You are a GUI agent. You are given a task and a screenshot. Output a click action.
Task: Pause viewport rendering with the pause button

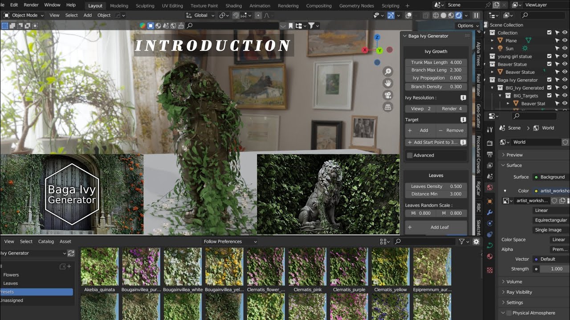(476, 15)
